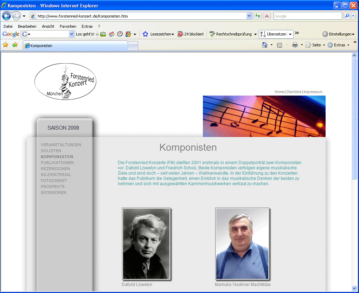Image resolution: width=359 pixels, height=293 pixels.
Task: Click the Google toolbar paint-bucket icon
Action: (x=128, y=34)
